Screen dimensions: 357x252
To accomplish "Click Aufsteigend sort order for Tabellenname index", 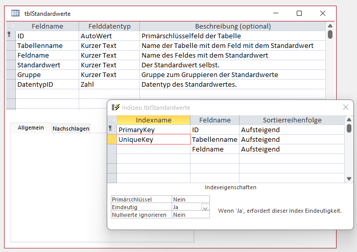I will point(292,139).
